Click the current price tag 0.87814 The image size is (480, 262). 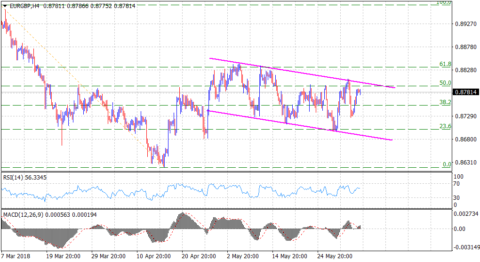(465, 93)
